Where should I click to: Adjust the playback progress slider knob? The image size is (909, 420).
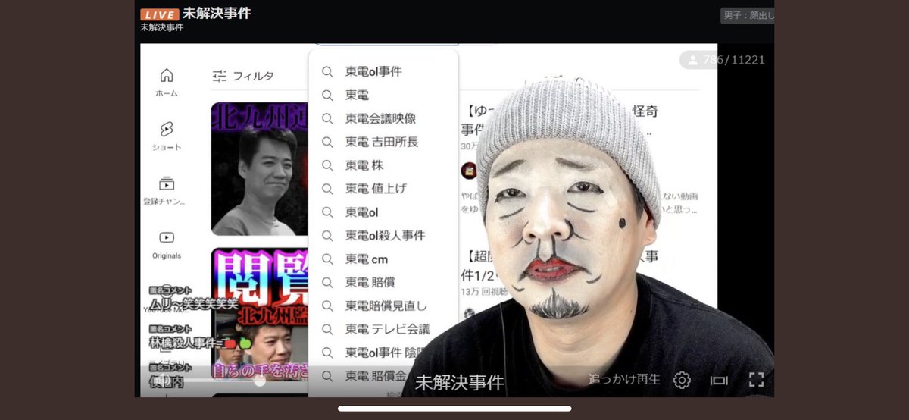(x=260, y=381)
